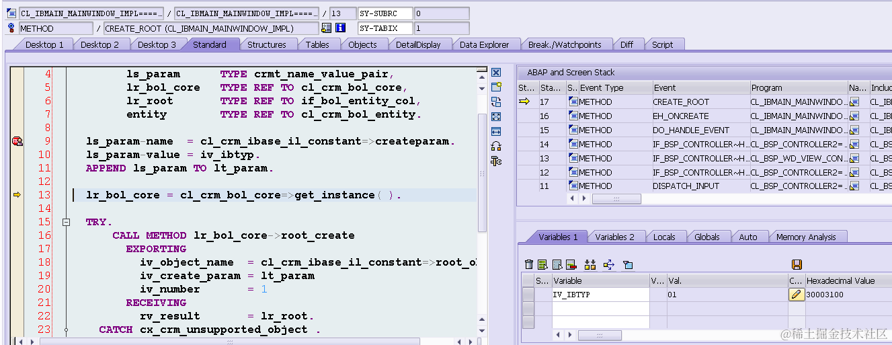This screenshot has width=892, height=345.
Task: Click the headset services icon in the side strip
Action: point(496,146)
